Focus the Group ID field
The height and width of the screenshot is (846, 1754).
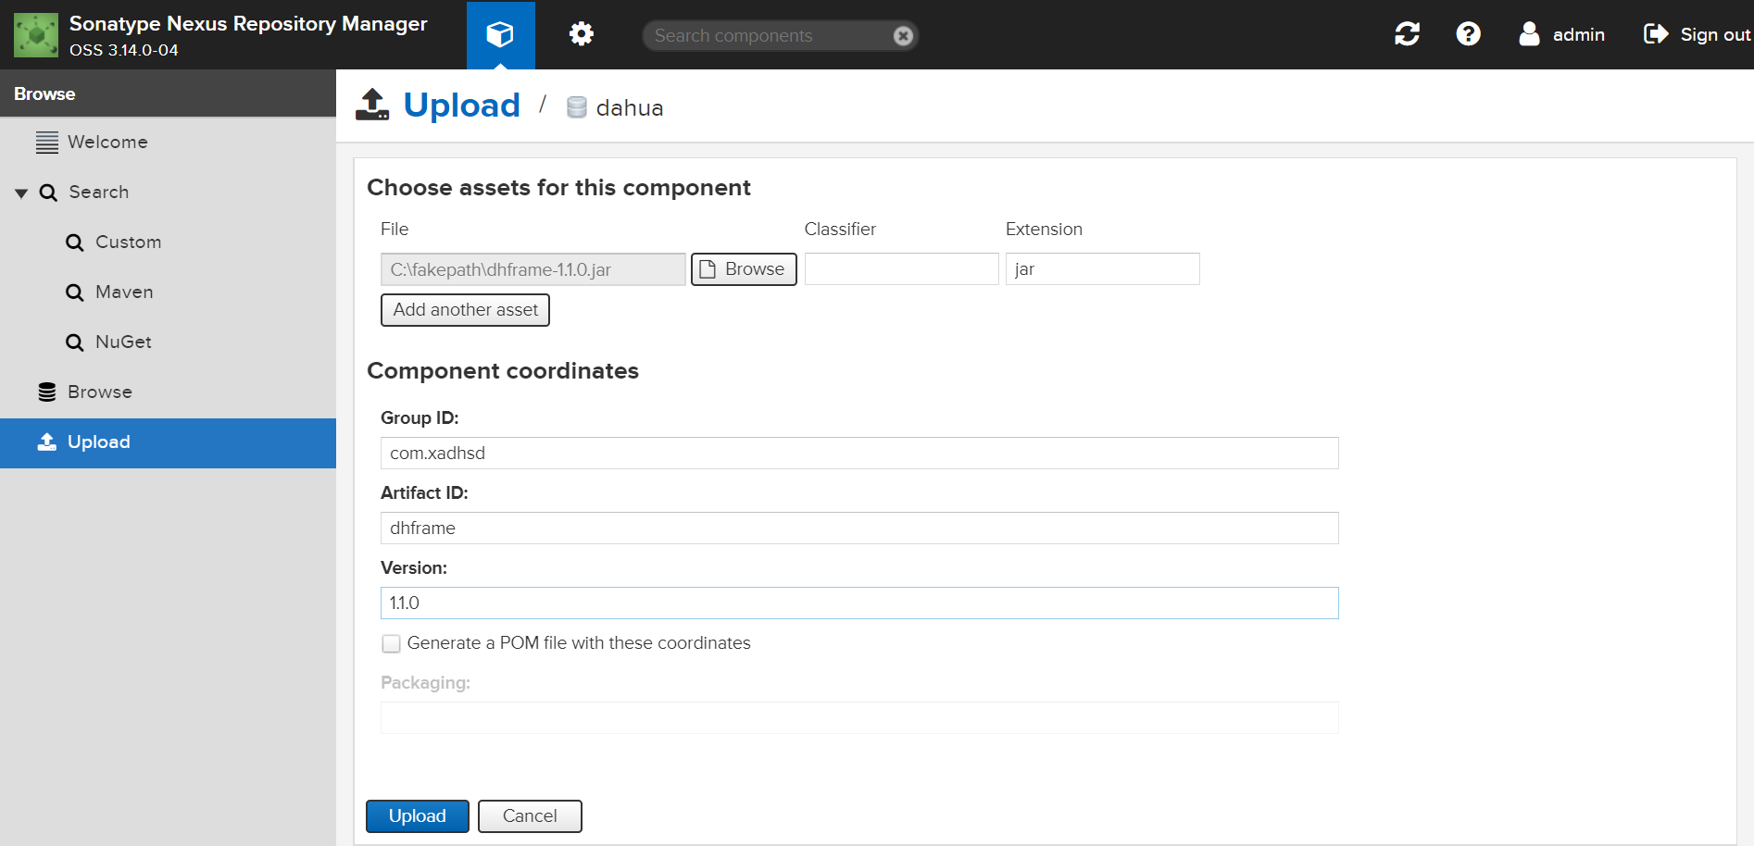859,454
